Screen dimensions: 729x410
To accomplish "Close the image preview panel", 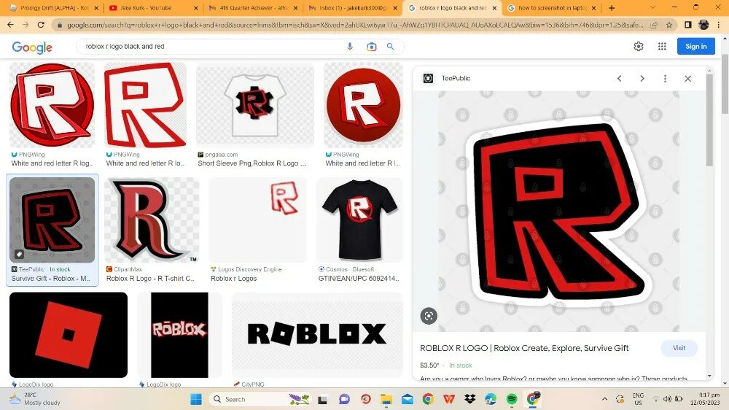I will pos(687,79).
